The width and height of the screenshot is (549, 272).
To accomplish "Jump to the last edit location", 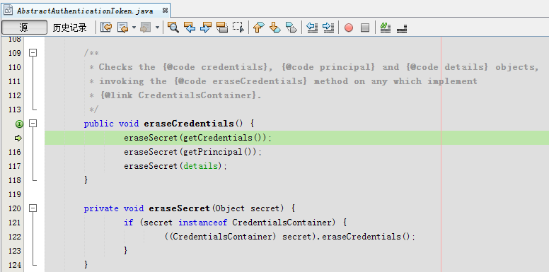I will pyautogui.click(x=105, y=28).
